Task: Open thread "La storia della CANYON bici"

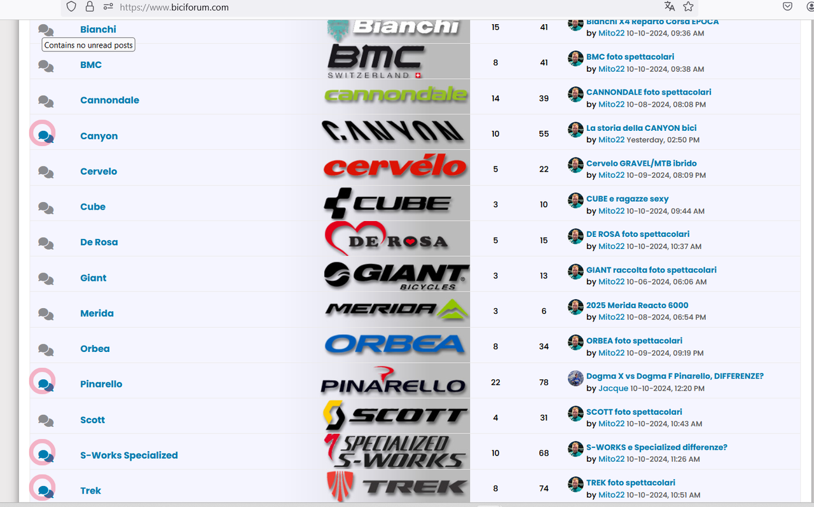Action: 642,128
